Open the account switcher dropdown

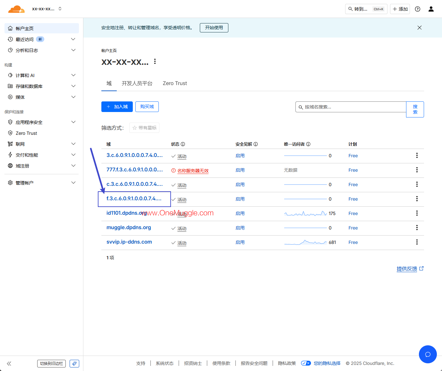coord(47,9)
